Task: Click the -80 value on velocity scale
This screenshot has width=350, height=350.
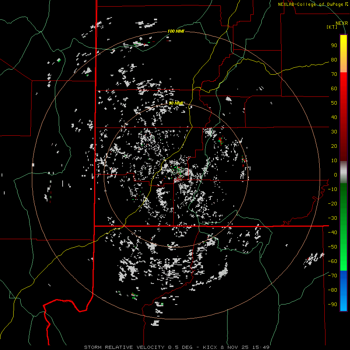Action: 332,290
